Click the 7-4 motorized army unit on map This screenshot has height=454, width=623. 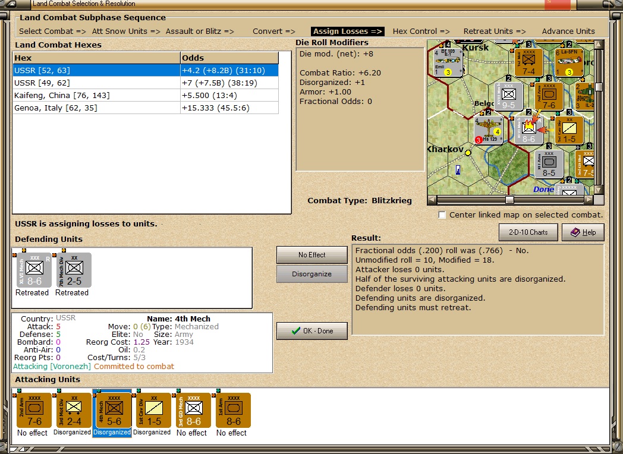pos(528,62)
